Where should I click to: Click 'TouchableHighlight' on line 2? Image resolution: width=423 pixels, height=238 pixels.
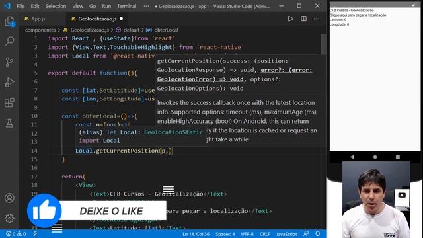click(141, 47)
